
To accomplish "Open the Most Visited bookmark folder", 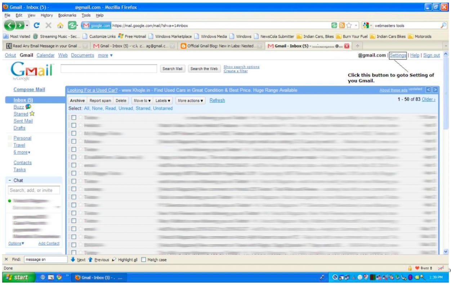I will (17, 36).
